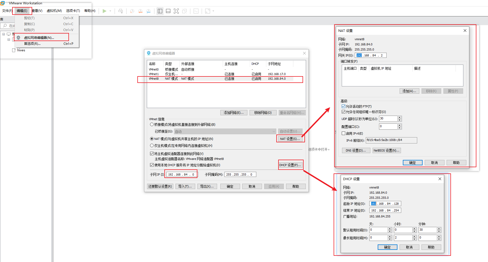Image resolution: width=488 pixels, height=262 pixels.
Task: Click the stretch guest display icon
Action: pyautogui.click(x=208, y=11)
